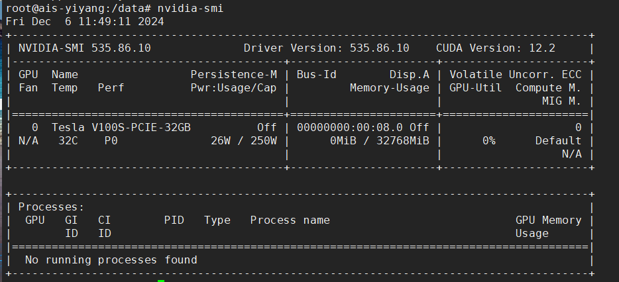Click the PID column header
Screen dimensions: 619x282
click(174, 220)
